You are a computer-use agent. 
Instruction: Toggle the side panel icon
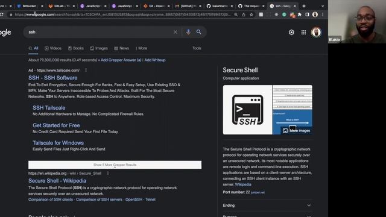tap(307, 14)
